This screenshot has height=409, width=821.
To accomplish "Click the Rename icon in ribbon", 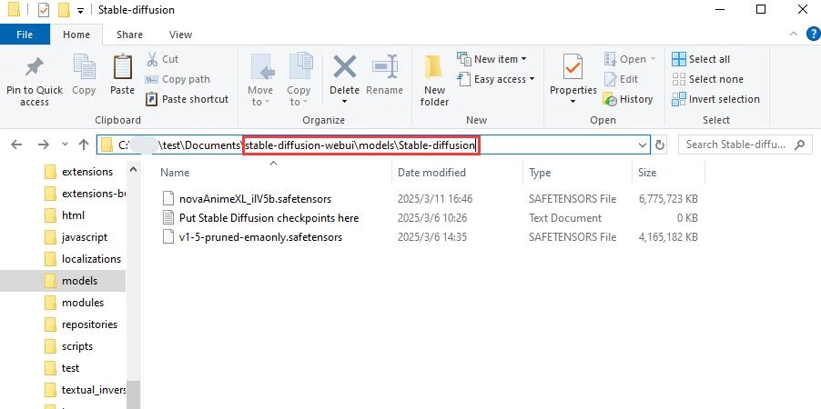I will coord(384,68).
